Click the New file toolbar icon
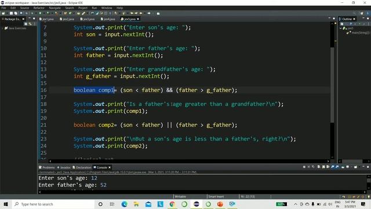371x209 pixels. (x=3, y=13)
